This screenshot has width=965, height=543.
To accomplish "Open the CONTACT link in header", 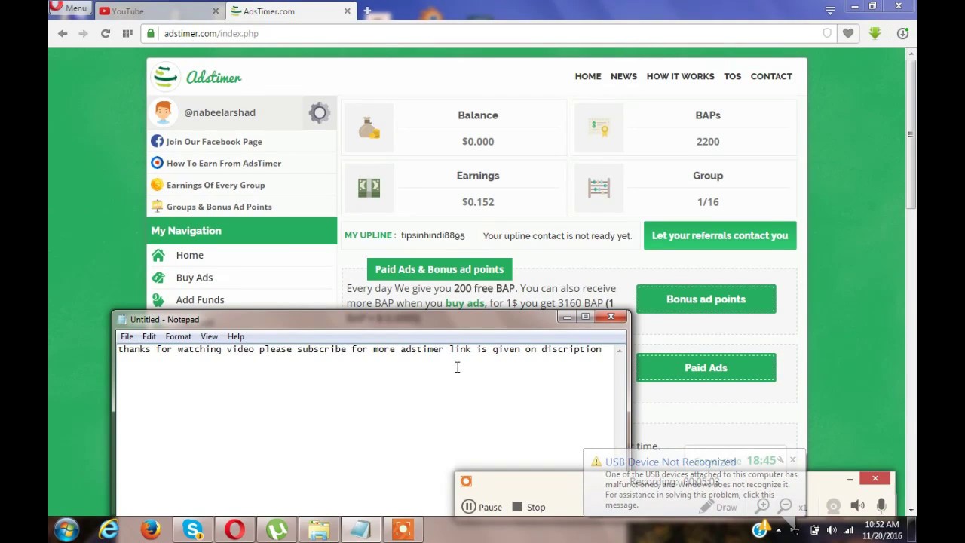I will [x=771, y=76].
